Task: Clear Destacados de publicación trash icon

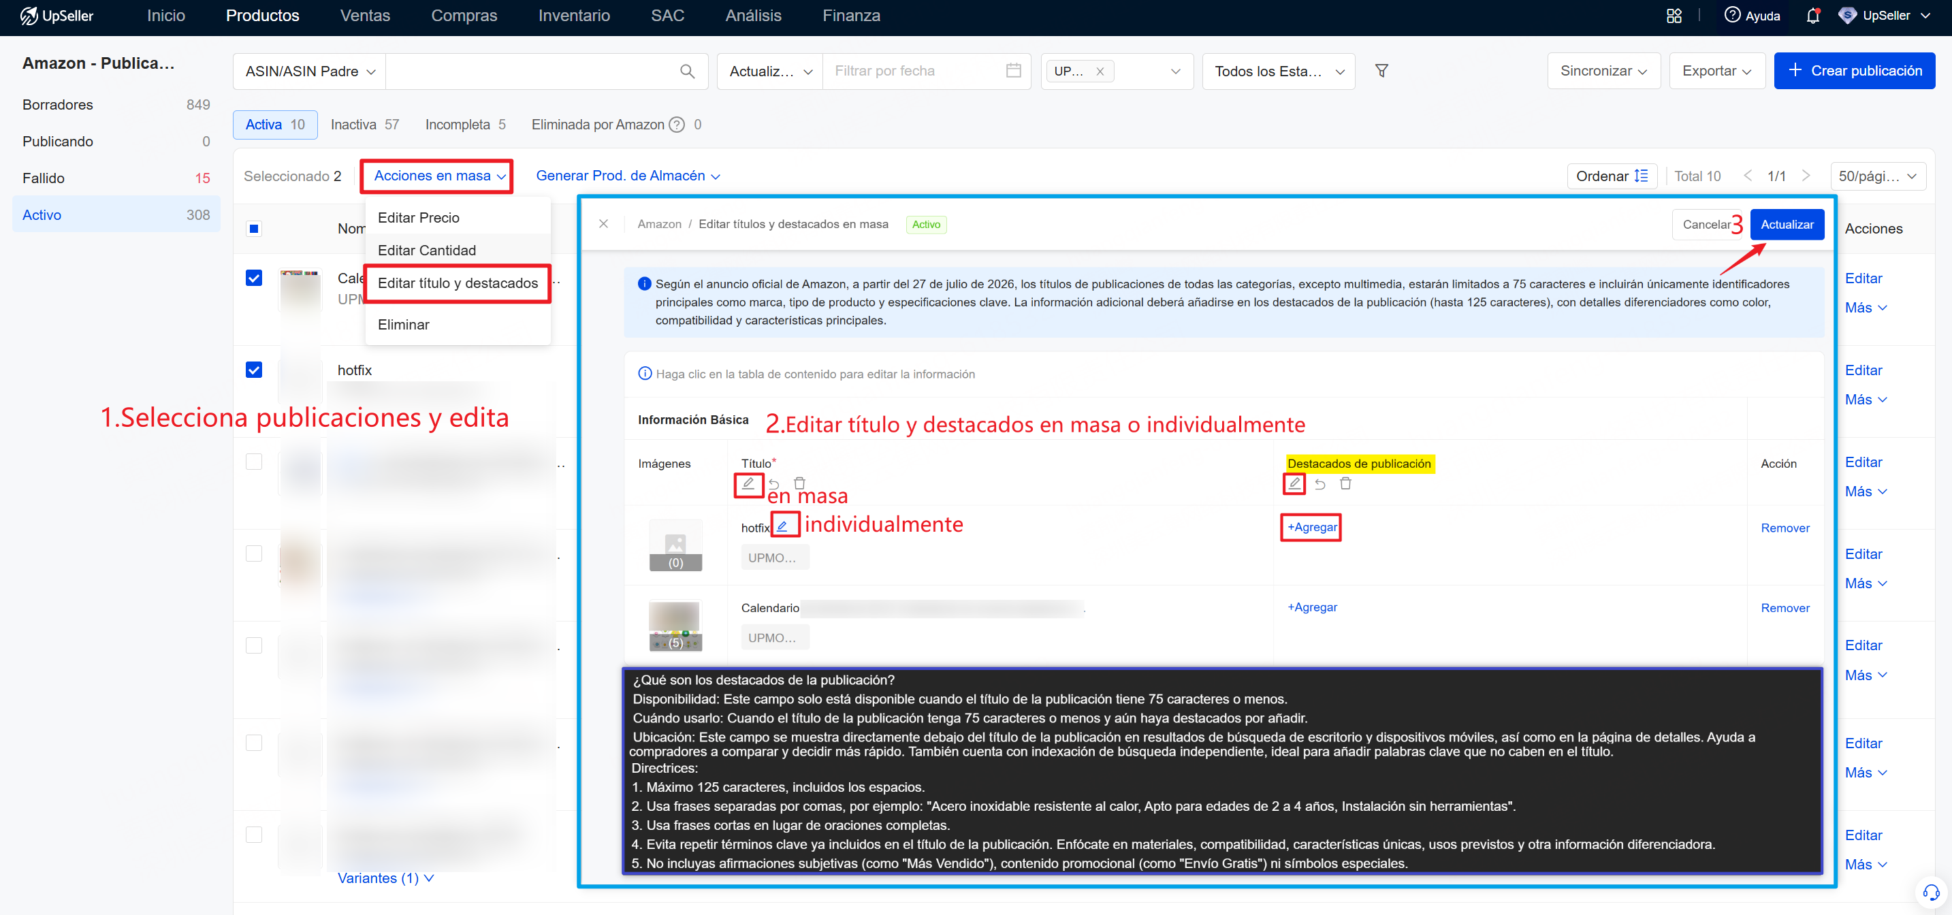Action: point(1345,483)
